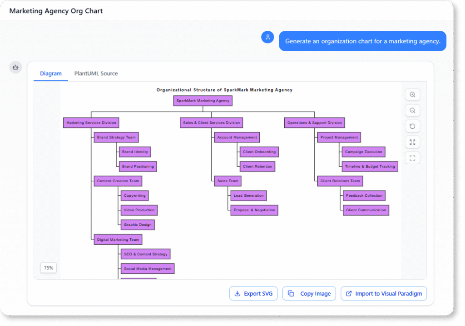
Task: Select the Diagram tab
Action: tap(50, 73)
